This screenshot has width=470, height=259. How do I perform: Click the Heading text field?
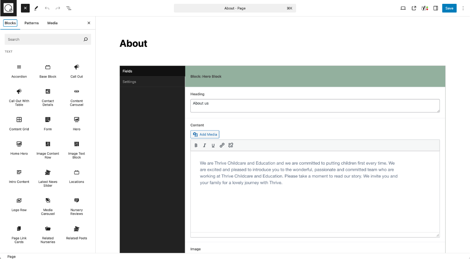[x=315, y=106]
